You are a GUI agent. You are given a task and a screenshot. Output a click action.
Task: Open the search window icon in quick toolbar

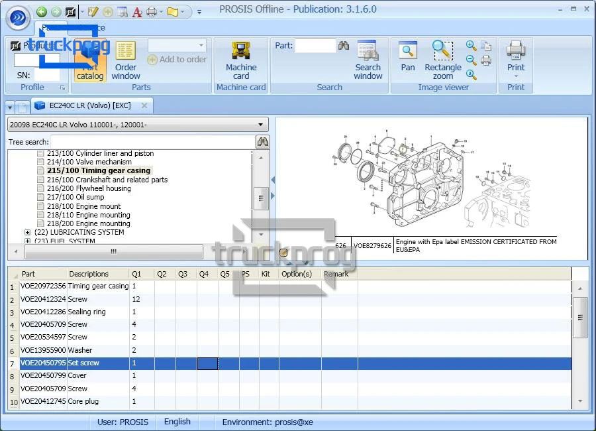(123, 12)
